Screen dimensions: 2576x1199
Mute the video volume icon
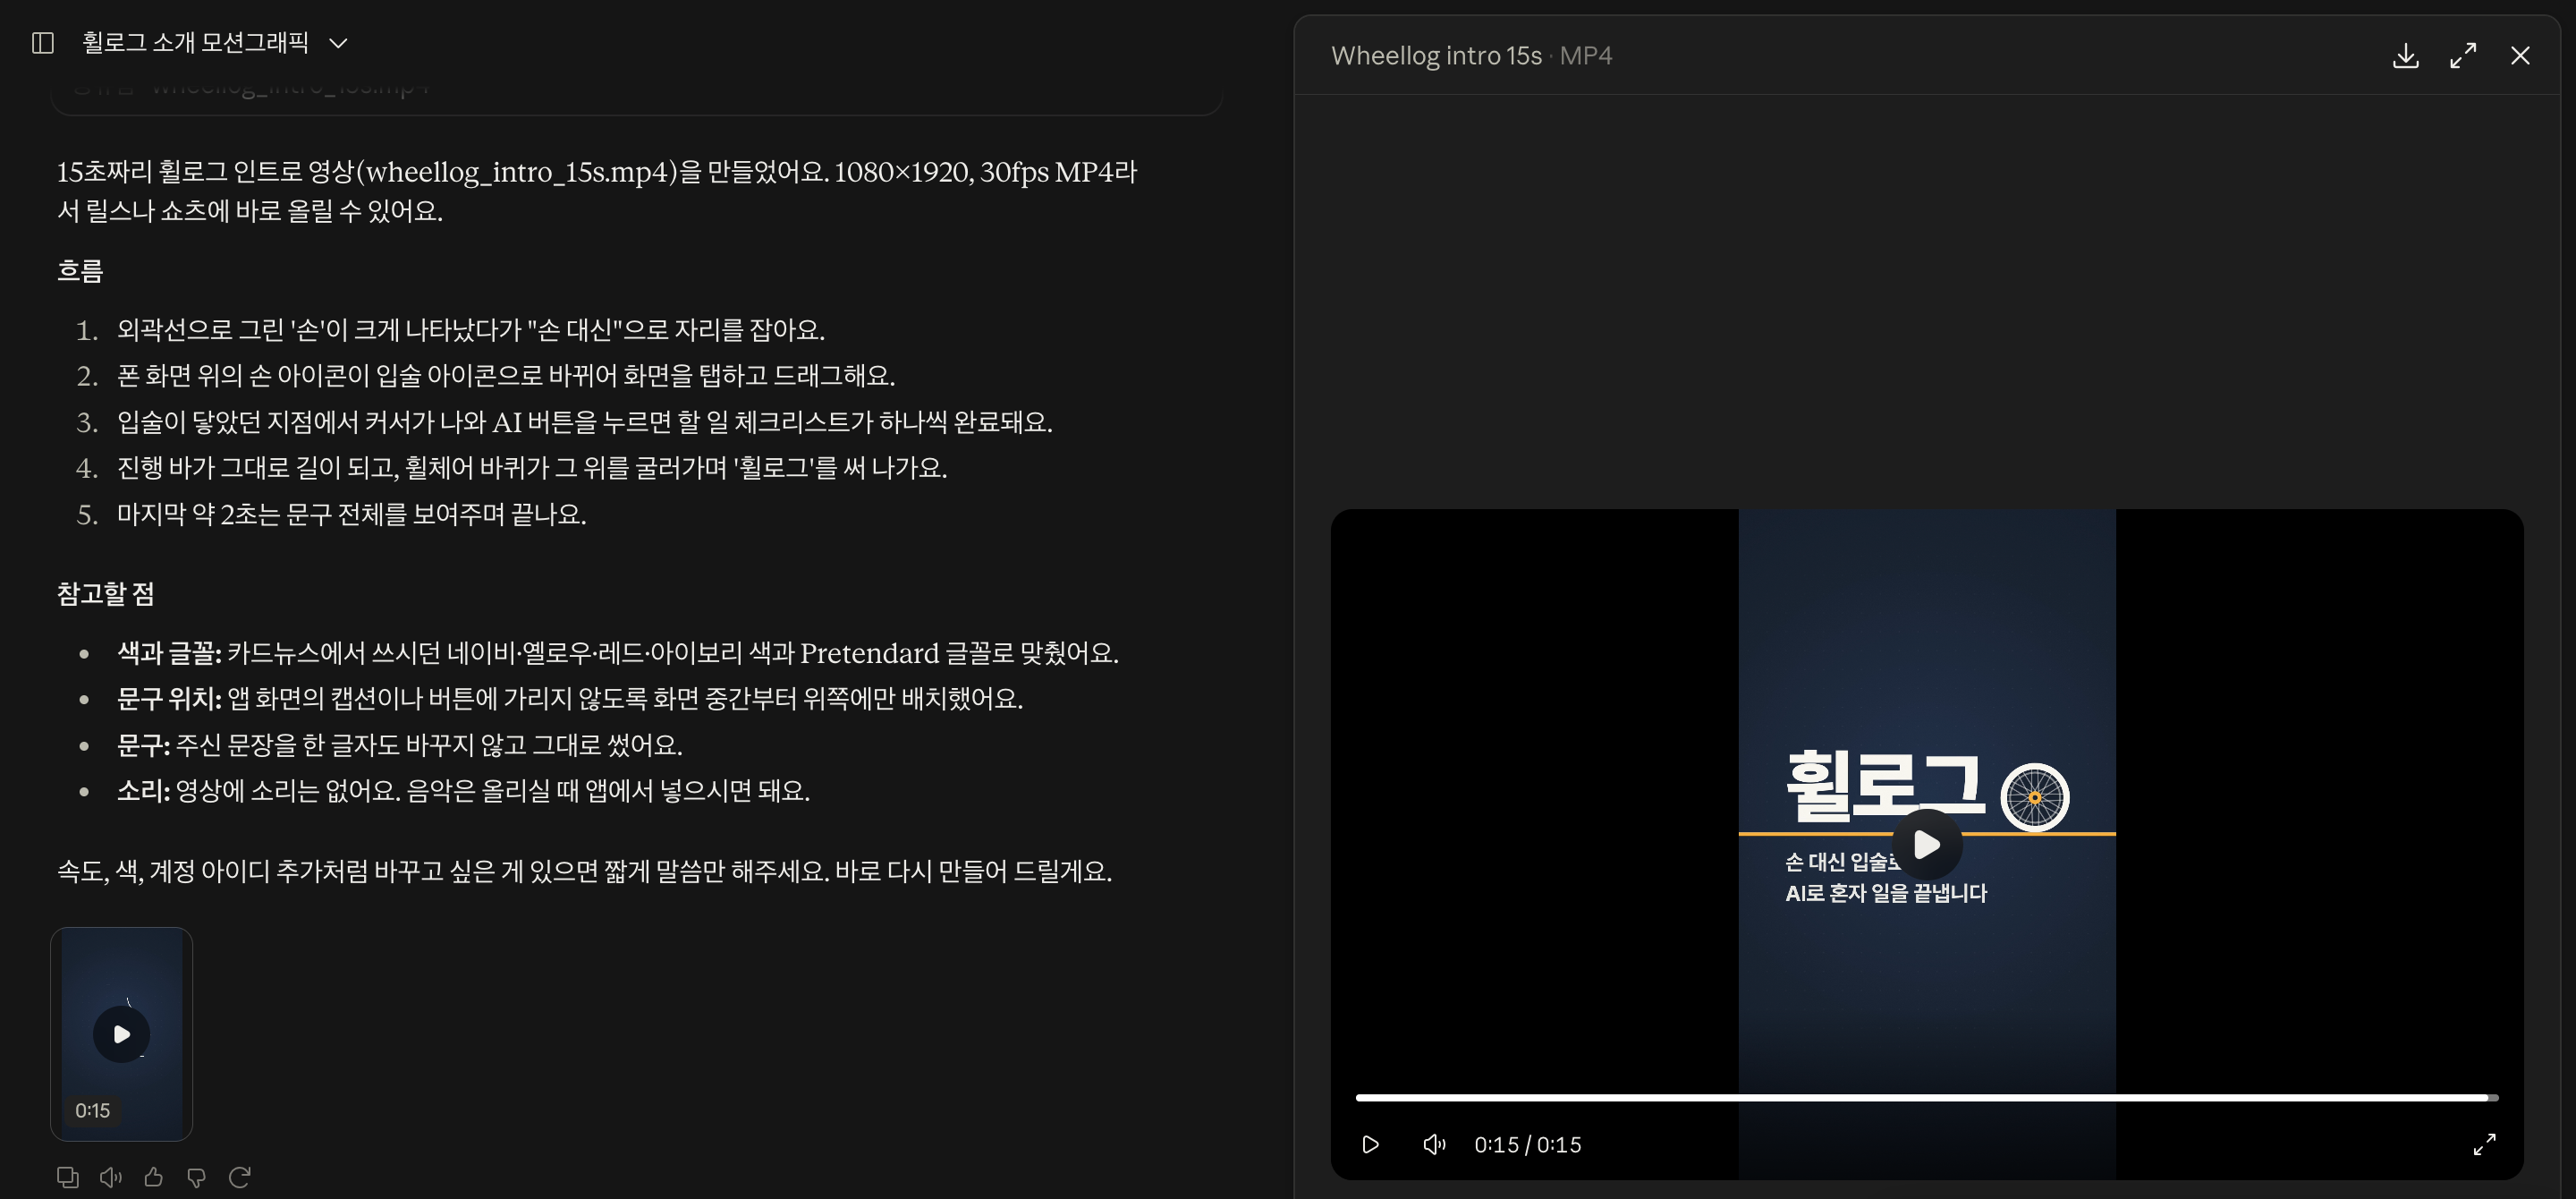pos(1433,1144)
